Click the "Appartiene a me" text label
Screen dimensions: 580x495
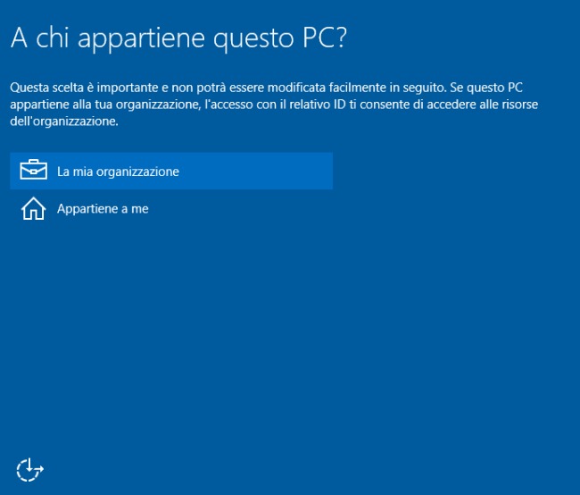click(103, 209)
